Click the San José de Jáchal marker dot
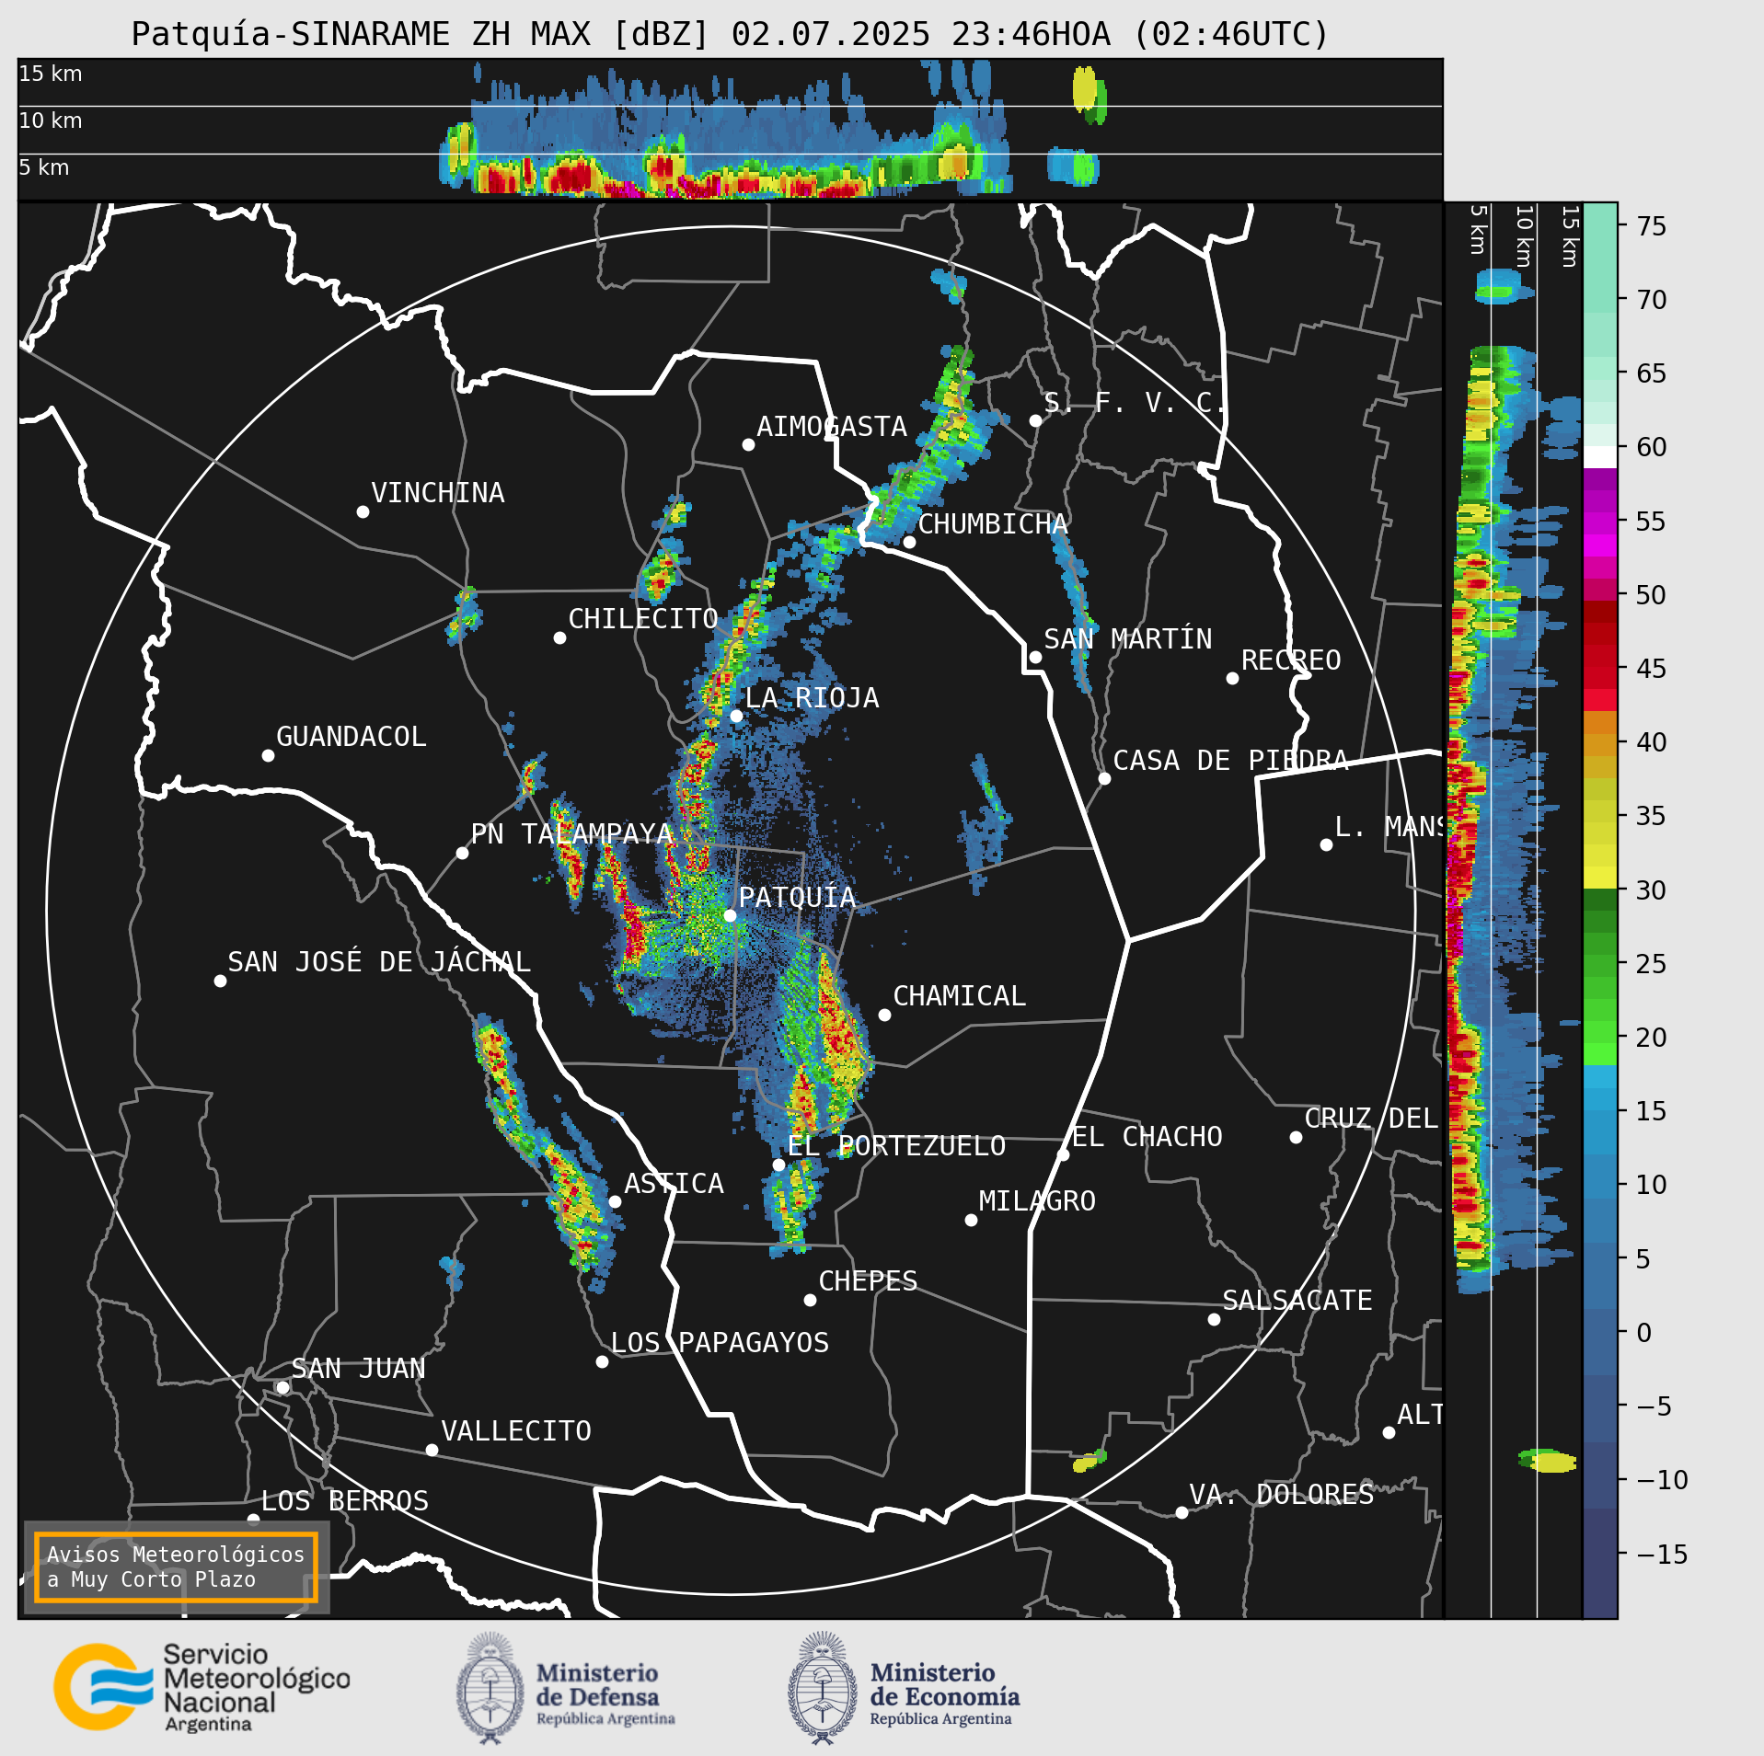Image resolution: width=1764 pixels, height=1756 pixels. tap(220, 981)
